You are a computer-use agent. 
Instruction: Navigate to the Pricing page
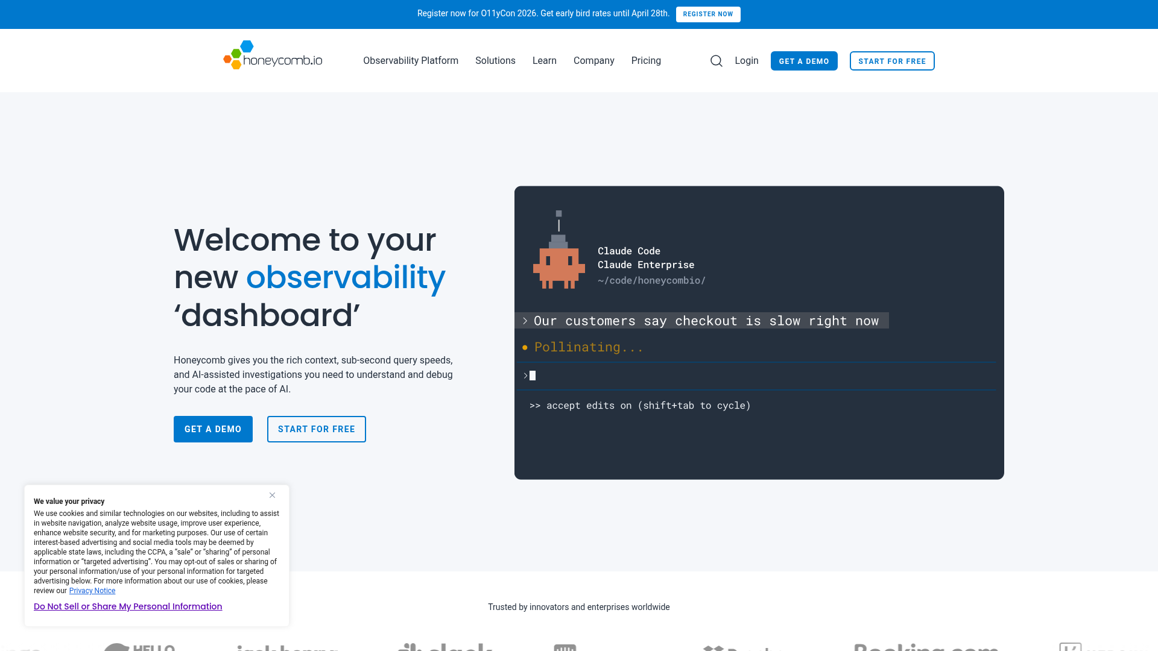pyautogui.click(x=646, y=60)
